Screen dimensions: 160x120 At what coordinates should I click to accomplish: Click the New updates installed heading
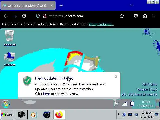(54, 78)
